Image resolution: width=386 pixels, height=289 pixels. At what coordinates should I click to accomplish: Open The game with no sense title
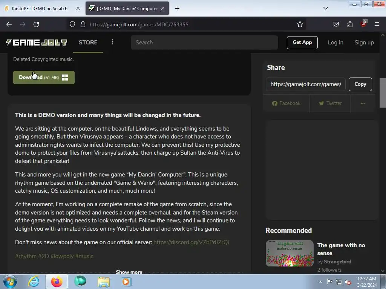(x=341, y=249)
